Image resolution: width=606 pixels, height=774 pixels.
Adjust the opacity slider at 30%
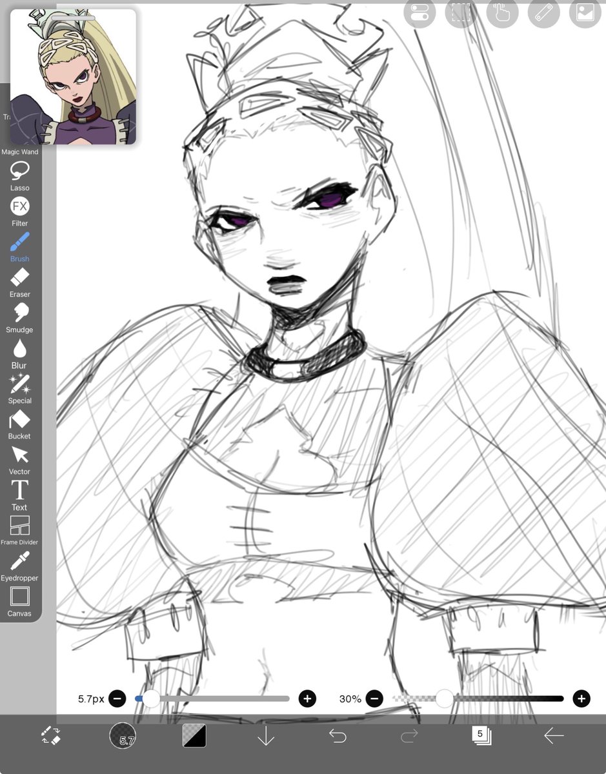478,699
